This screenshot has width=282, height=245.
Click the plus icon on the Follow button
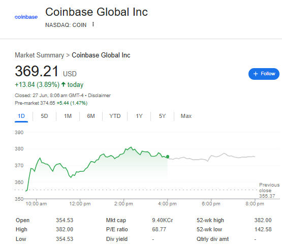pyautogui.click(x=256, y=74)
